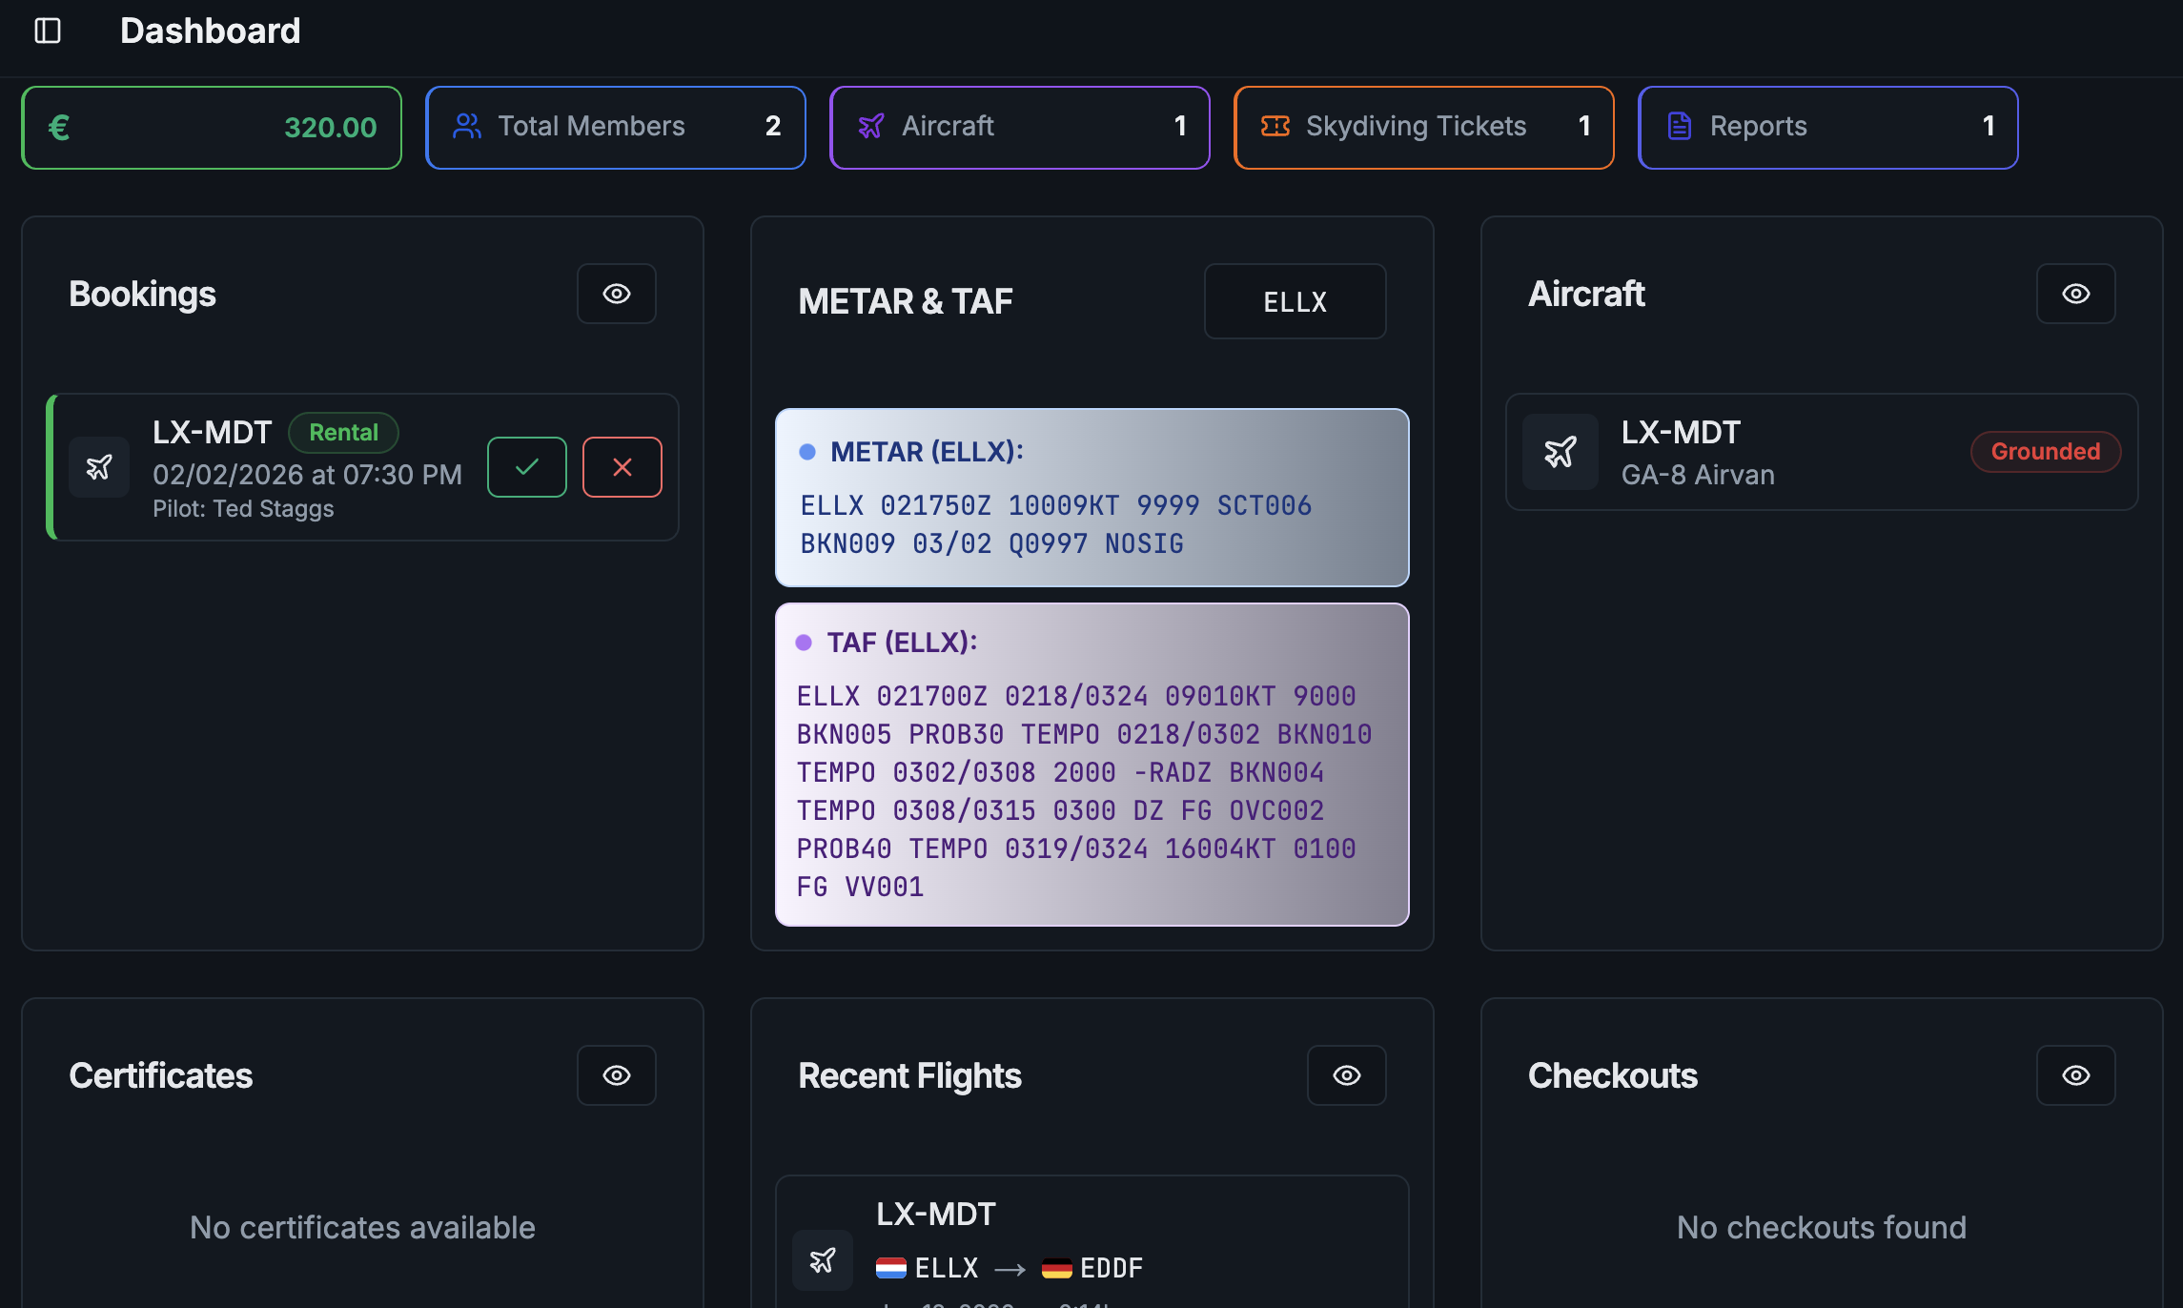Reject the LX-MDT booking with the red X
The height and width of the screenshot is (1308, 2183).
(622, 467)
